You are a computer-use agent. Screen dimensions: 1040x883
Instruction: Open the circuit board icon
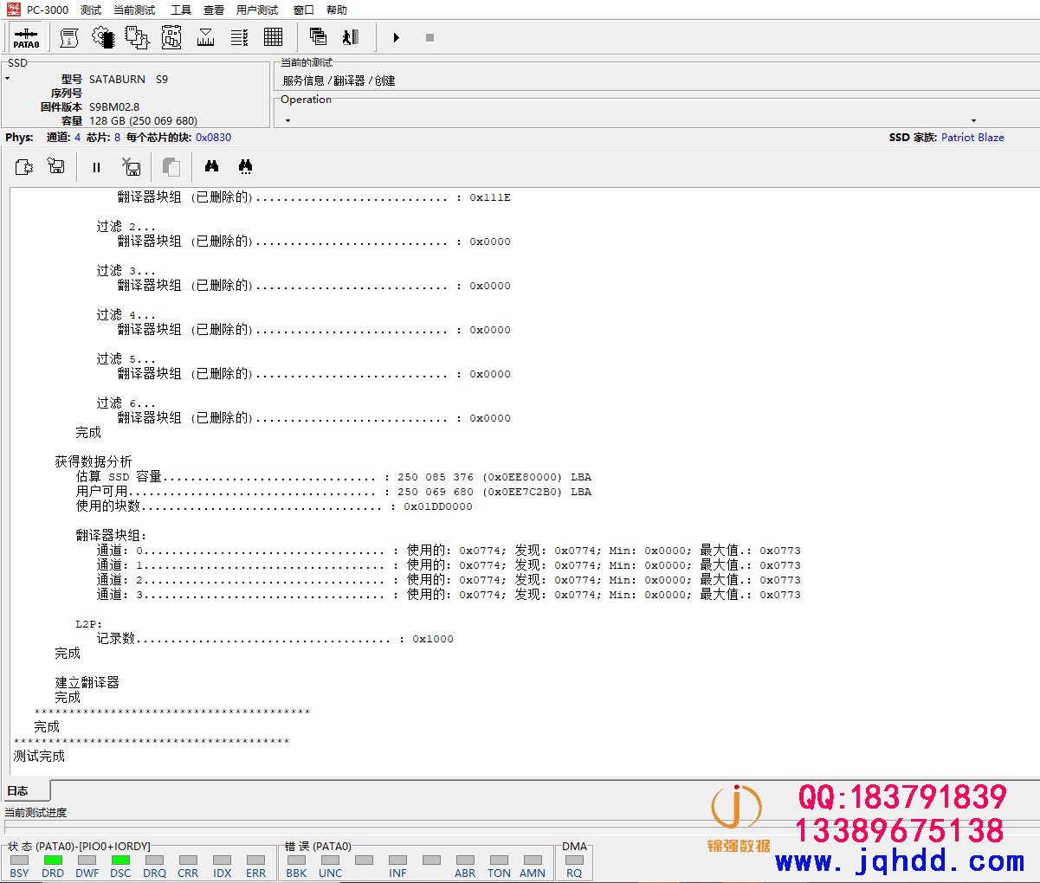click(171, 37)
